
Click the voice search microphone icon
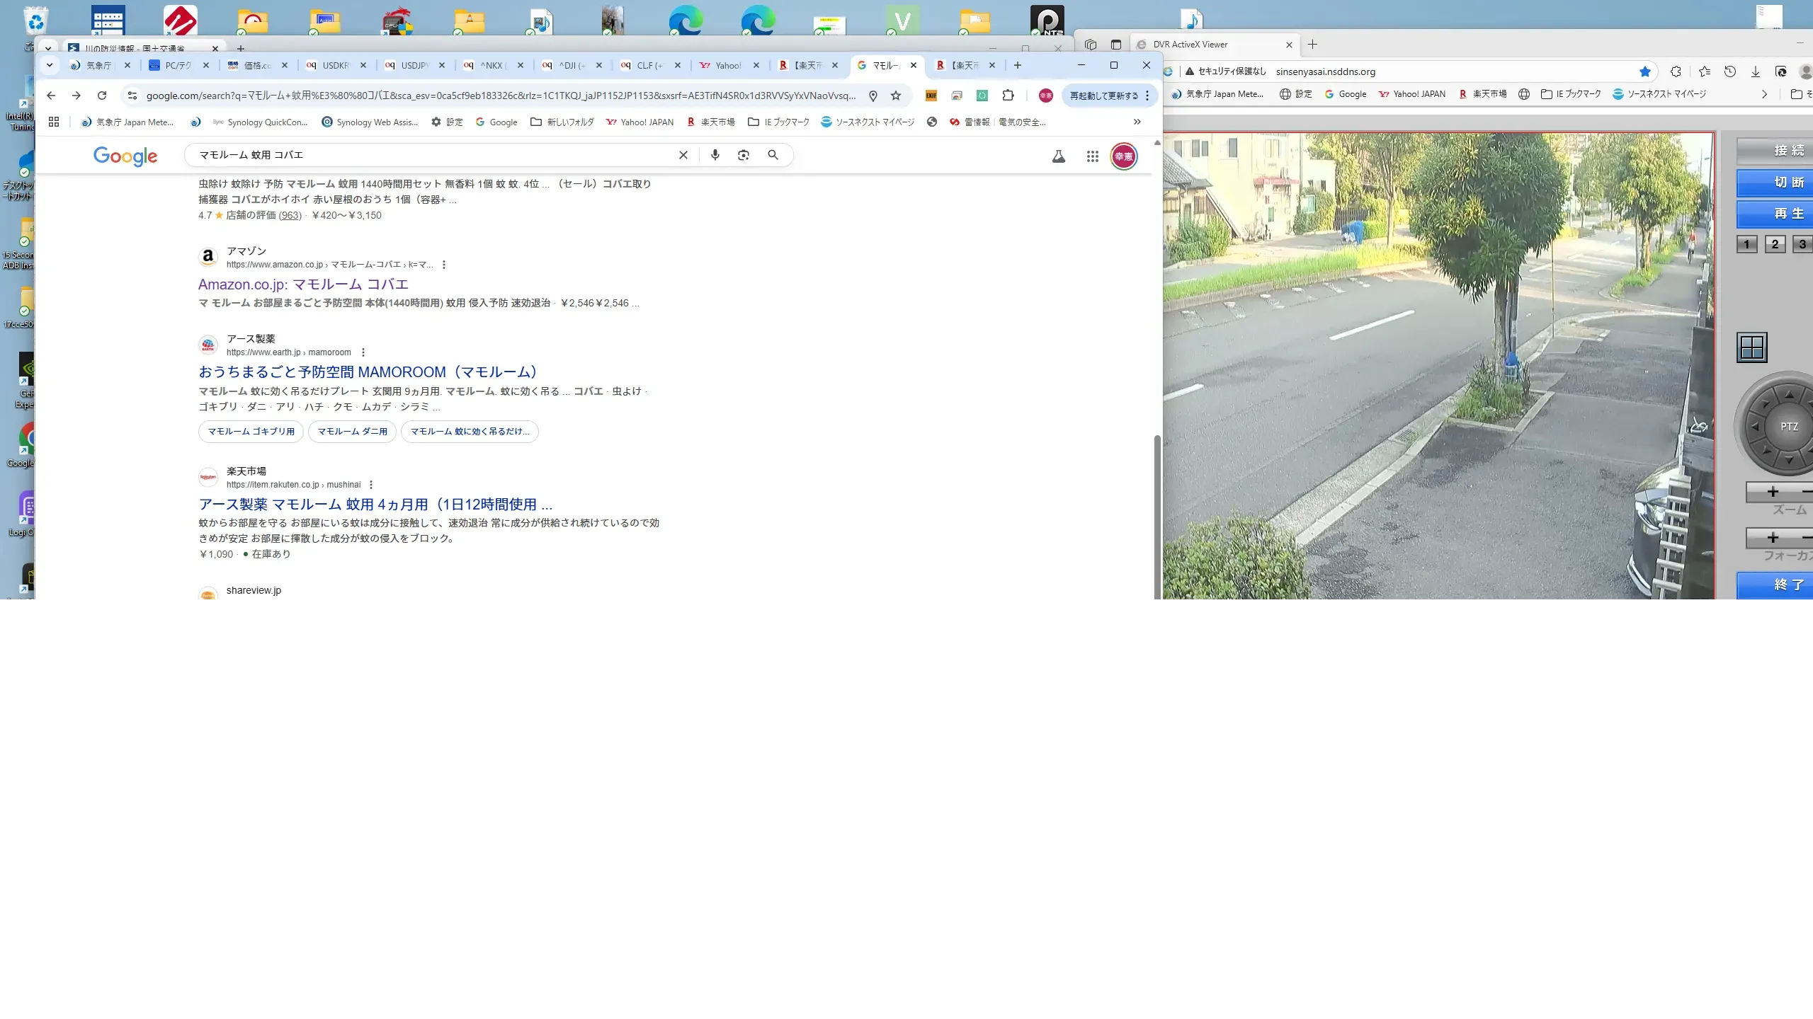coord(715,155)
